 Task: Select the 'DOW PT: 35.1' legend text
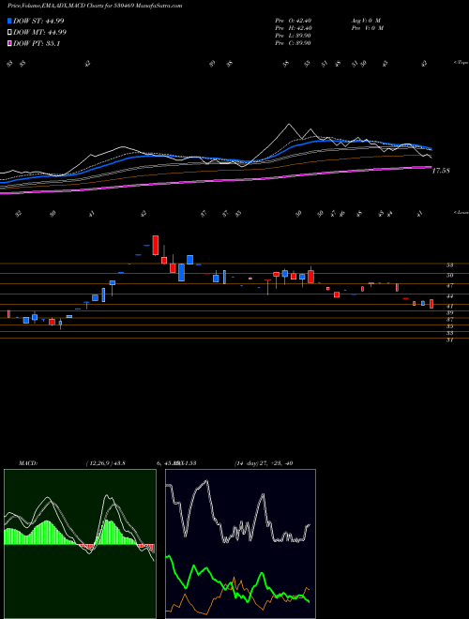tap(37, 44)
